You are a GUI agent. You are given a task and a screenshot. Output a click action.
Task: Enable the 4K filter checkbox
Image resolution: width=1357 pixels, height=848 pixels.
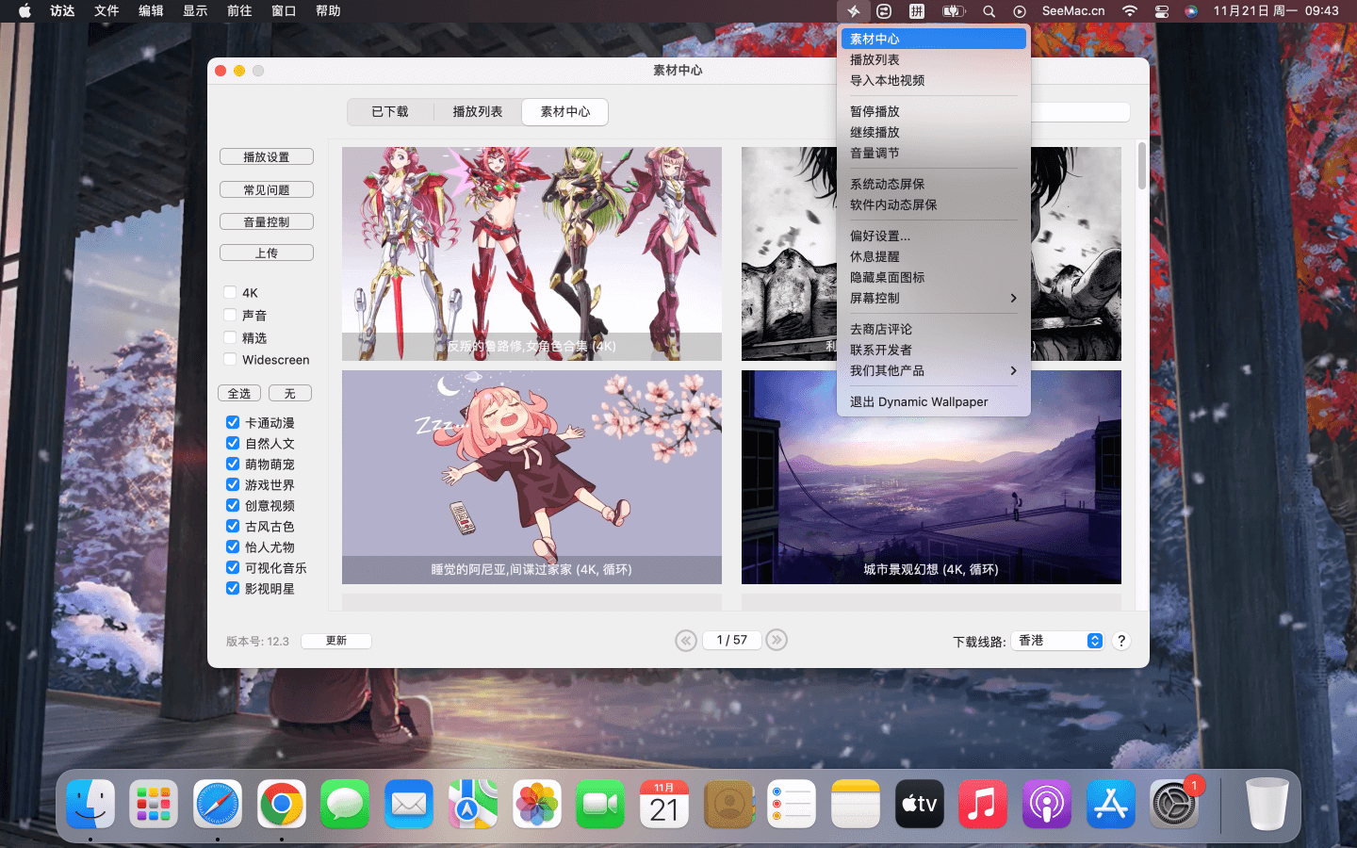[230, 292]
